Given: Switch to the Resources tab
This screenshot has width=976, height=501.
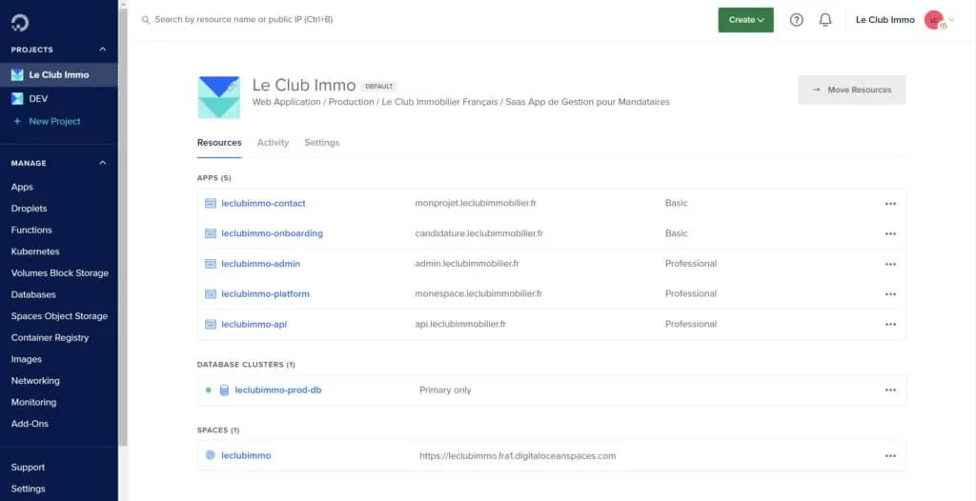Looking at the screenshot, I should [x=219, y=143].
